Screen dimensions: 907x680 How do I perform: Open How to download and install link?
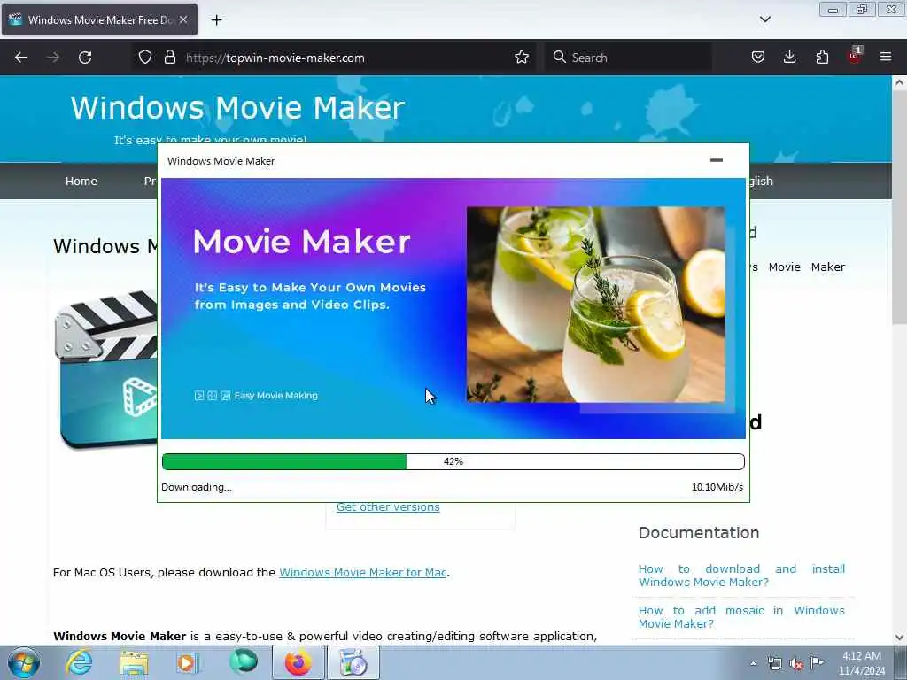pos(741,576)
